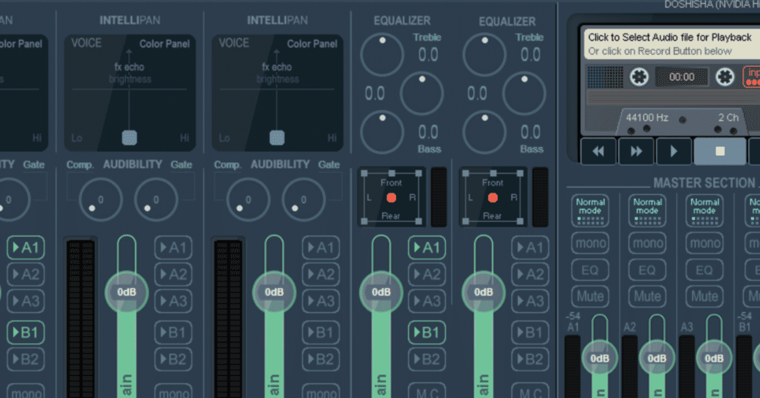Click the cassette label to select audio file
Screen dimensions: 760x398
click(x=671, y=44)
